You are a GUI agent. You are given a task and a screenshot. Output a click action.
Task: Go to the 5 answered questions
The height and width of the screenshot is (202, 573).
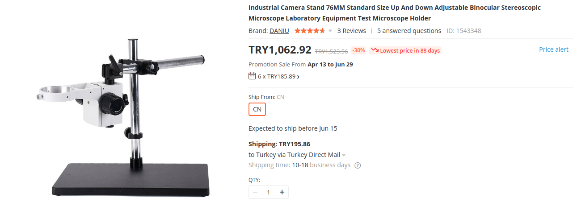click(409, 31)
